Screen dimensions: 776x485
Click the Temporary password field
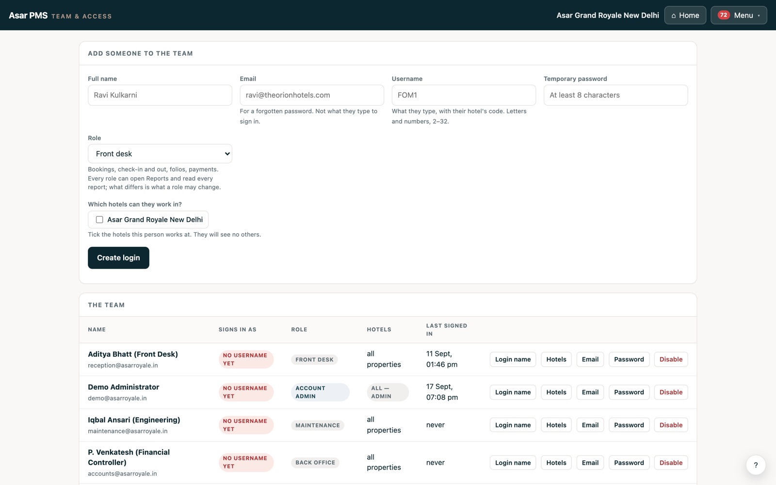point(615,95)
